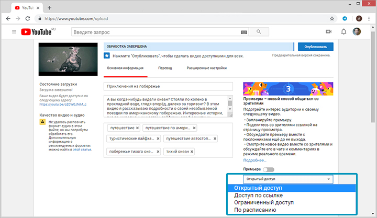Screen dimensions: 377x218
Task: Click description scrollbar down arrow
Action: (x=230, y=109)
